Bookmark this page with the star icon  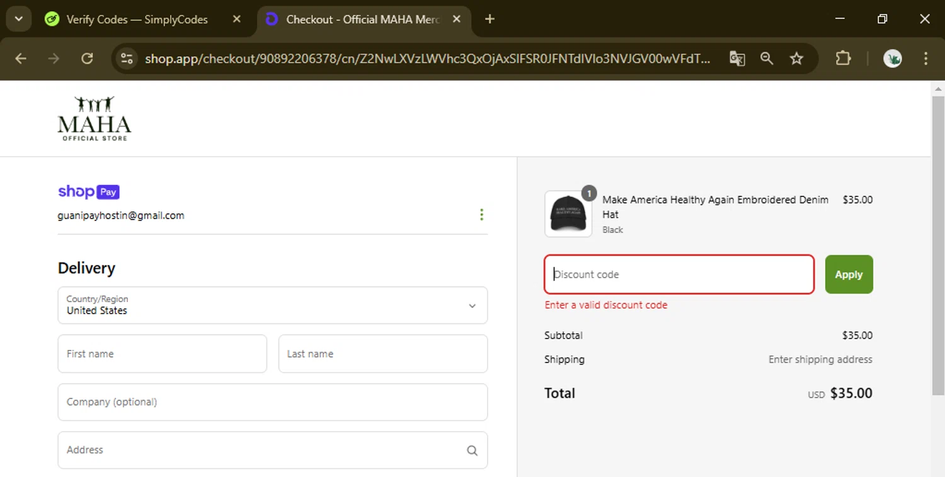[x=797, y=59]
